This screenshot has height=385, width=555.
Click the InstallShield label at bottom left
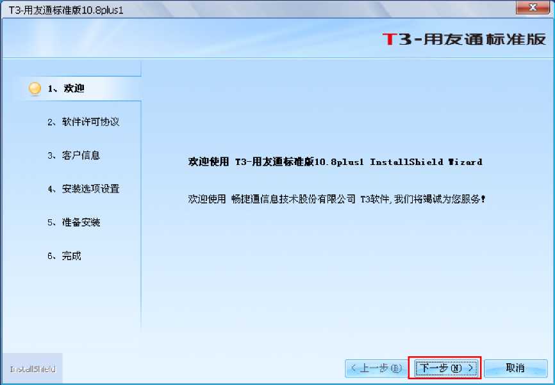tap(33, 369)
